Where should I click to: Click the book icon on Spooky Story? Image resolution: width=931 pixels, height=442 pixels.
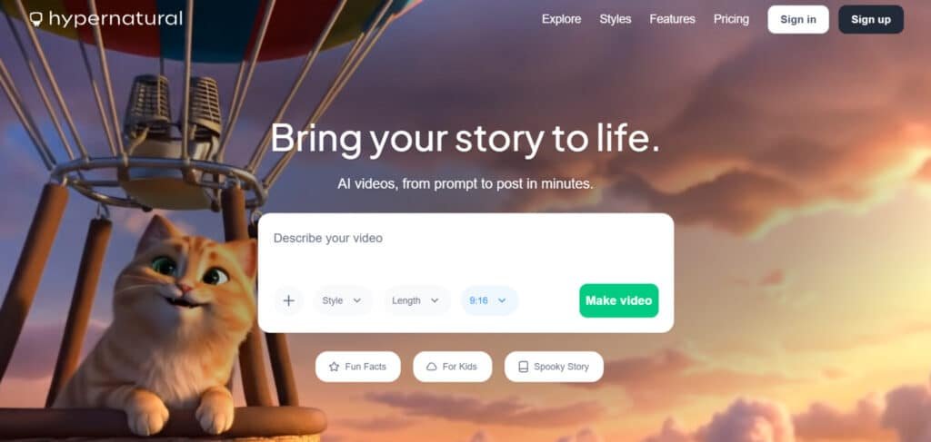tap(523, 367)
